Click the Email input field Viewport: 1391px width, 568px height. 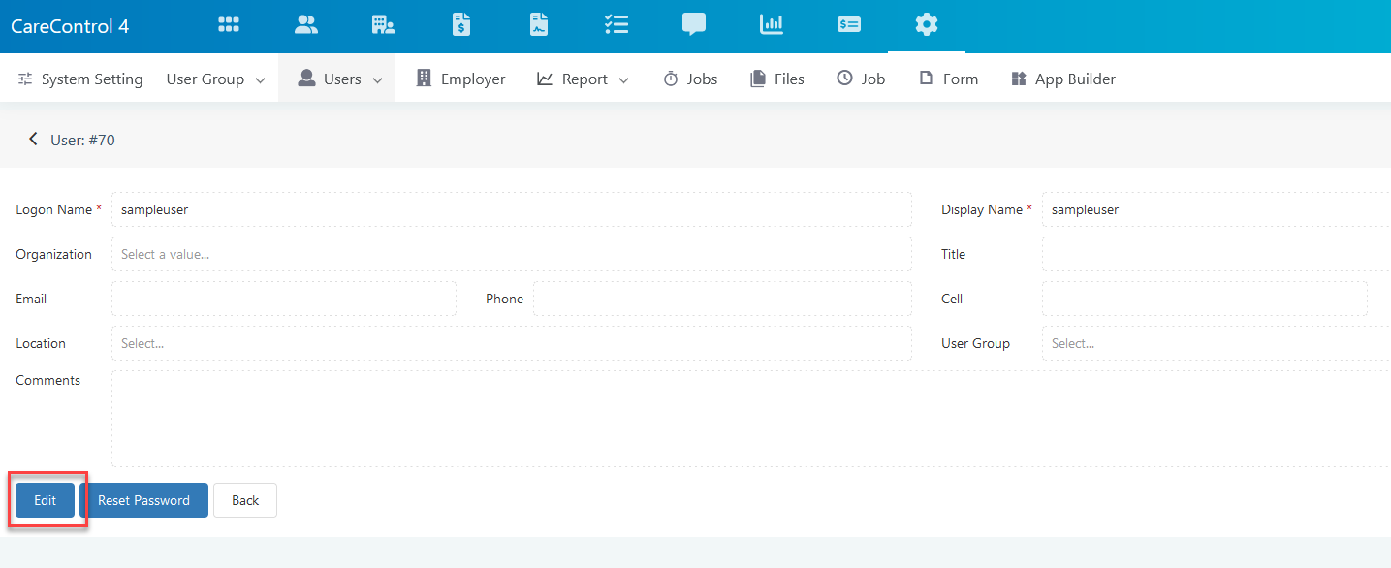point(284,299)
